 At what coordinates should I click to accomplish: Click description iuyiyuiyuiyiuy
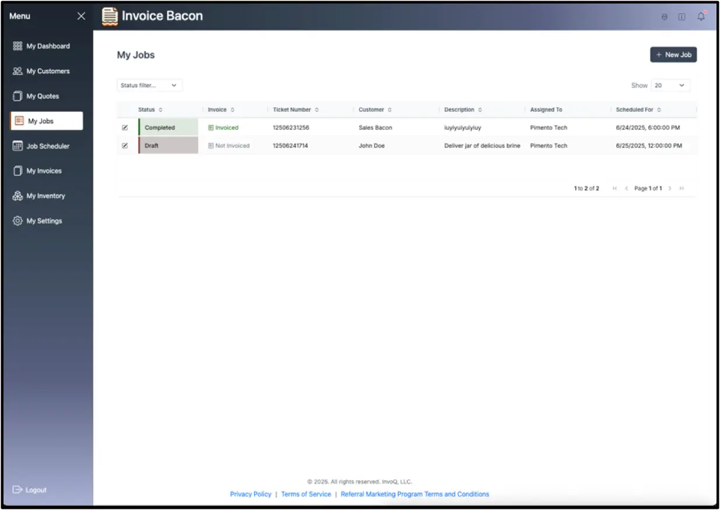[x=463, y=127]
